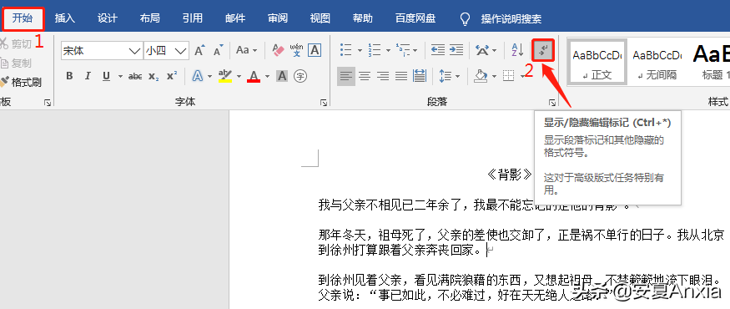This screenshot has height=309, width=730.
Task: Open underline style dropdown arrow
Action: 120,76
